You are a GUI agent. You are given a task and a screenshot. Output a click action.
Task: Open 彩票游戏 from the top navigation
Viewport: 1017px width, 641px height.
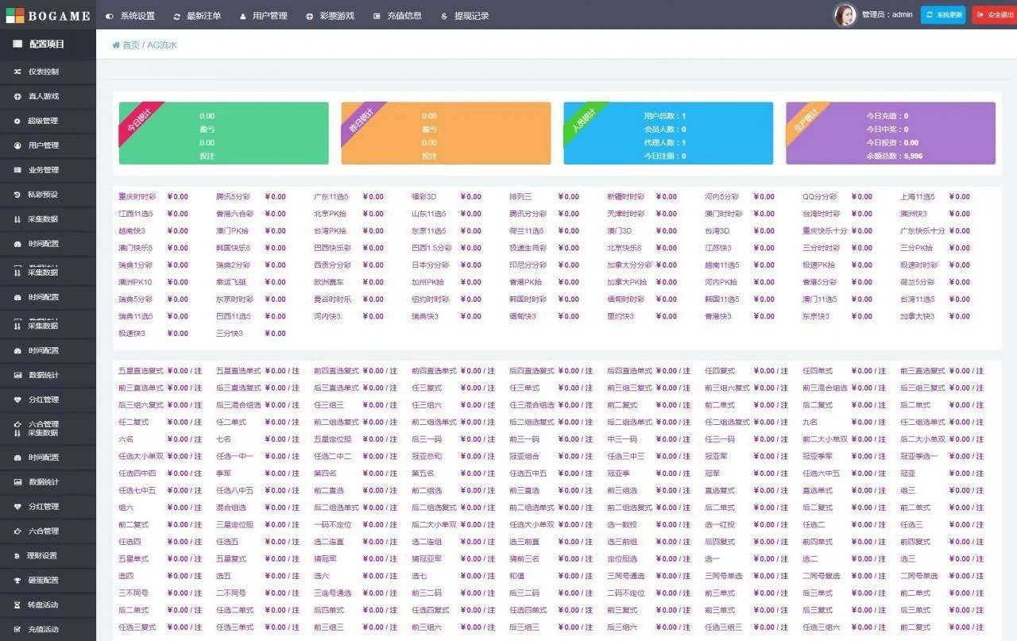pyautogui.click(x=330, y=16)
